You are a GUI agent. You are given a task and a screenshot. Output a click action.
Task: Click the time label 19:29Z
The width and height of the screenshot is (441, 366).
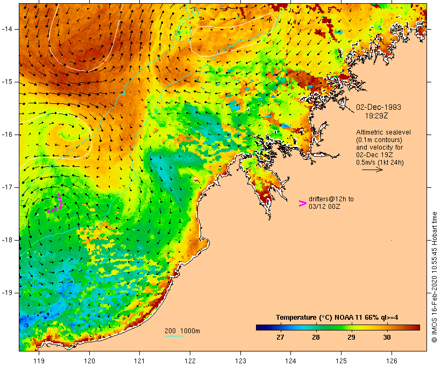click(376, 116)
